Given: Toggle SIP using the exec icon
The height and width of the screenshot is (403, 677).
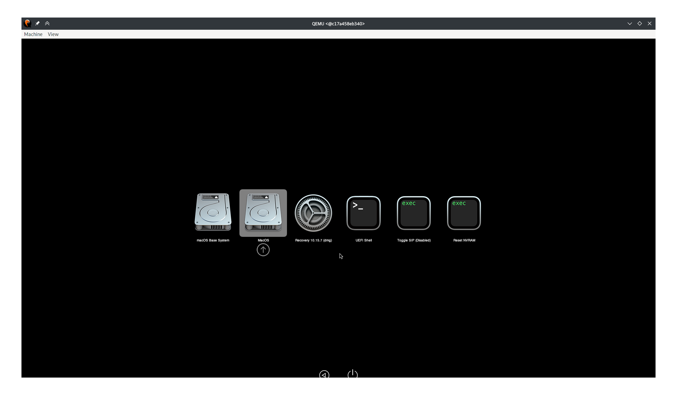Looking at the screenshot, I should [x=413, y=213].
